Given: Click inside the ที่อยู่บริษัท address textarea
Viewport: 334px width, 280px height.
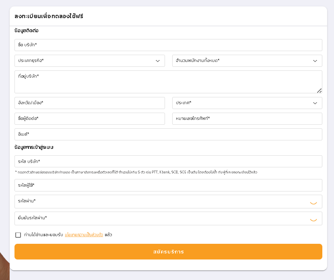Looking at the screenshot, I should click(x=168, y=80).
